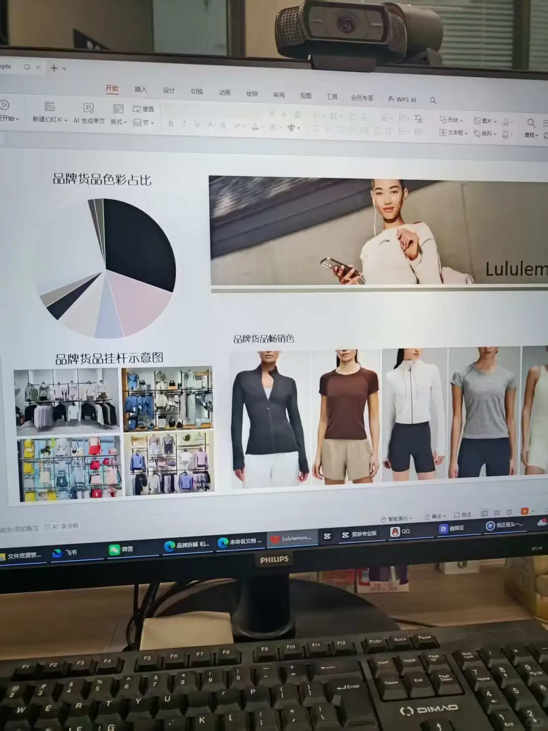Image resolution: width=548 pixels, height=731 pixels.
Task: Open the QQ app in taskbar
Action: point(400,531)
